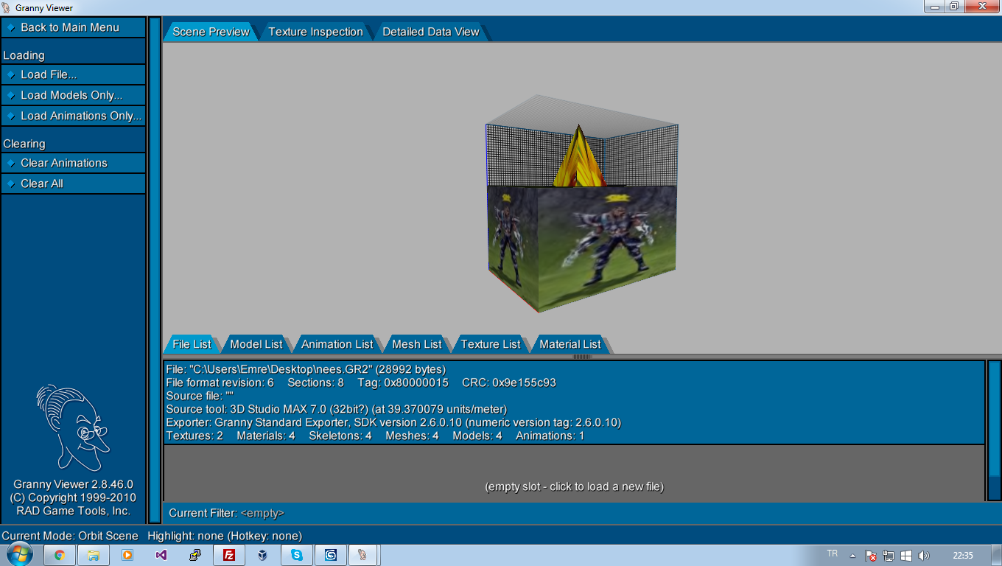1002x566 pixels.
Task: Open Windows Explorer from the taskbar
Action: click(94, 556)
